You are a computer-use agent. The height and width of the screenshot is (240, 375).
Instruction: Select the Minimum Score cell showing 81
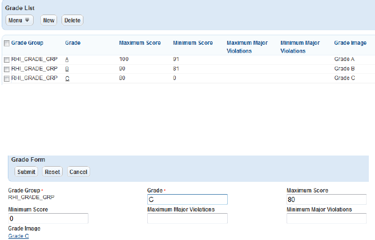coord(176,69)
